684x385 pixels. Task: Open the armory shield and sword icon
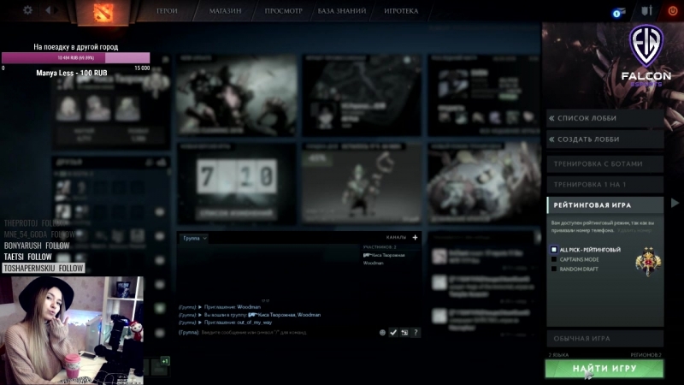(646, 11)
